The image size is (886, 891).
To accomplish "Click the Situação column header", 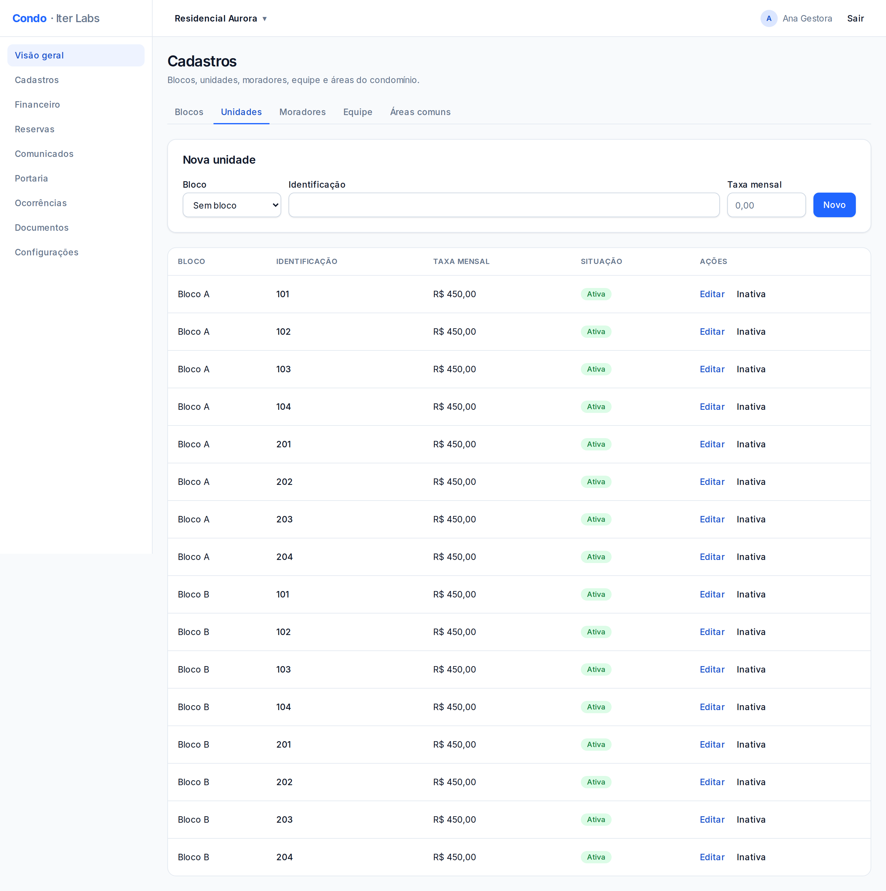I will pos(601,262).
